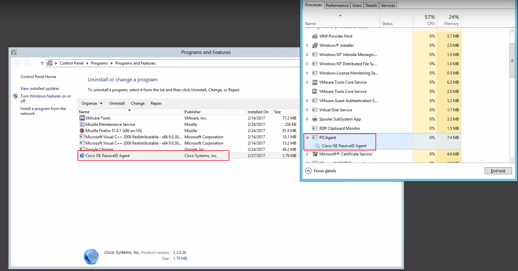Click the PICAgent process icon
This screenshot has height=271, width=518.
(315, 138)
